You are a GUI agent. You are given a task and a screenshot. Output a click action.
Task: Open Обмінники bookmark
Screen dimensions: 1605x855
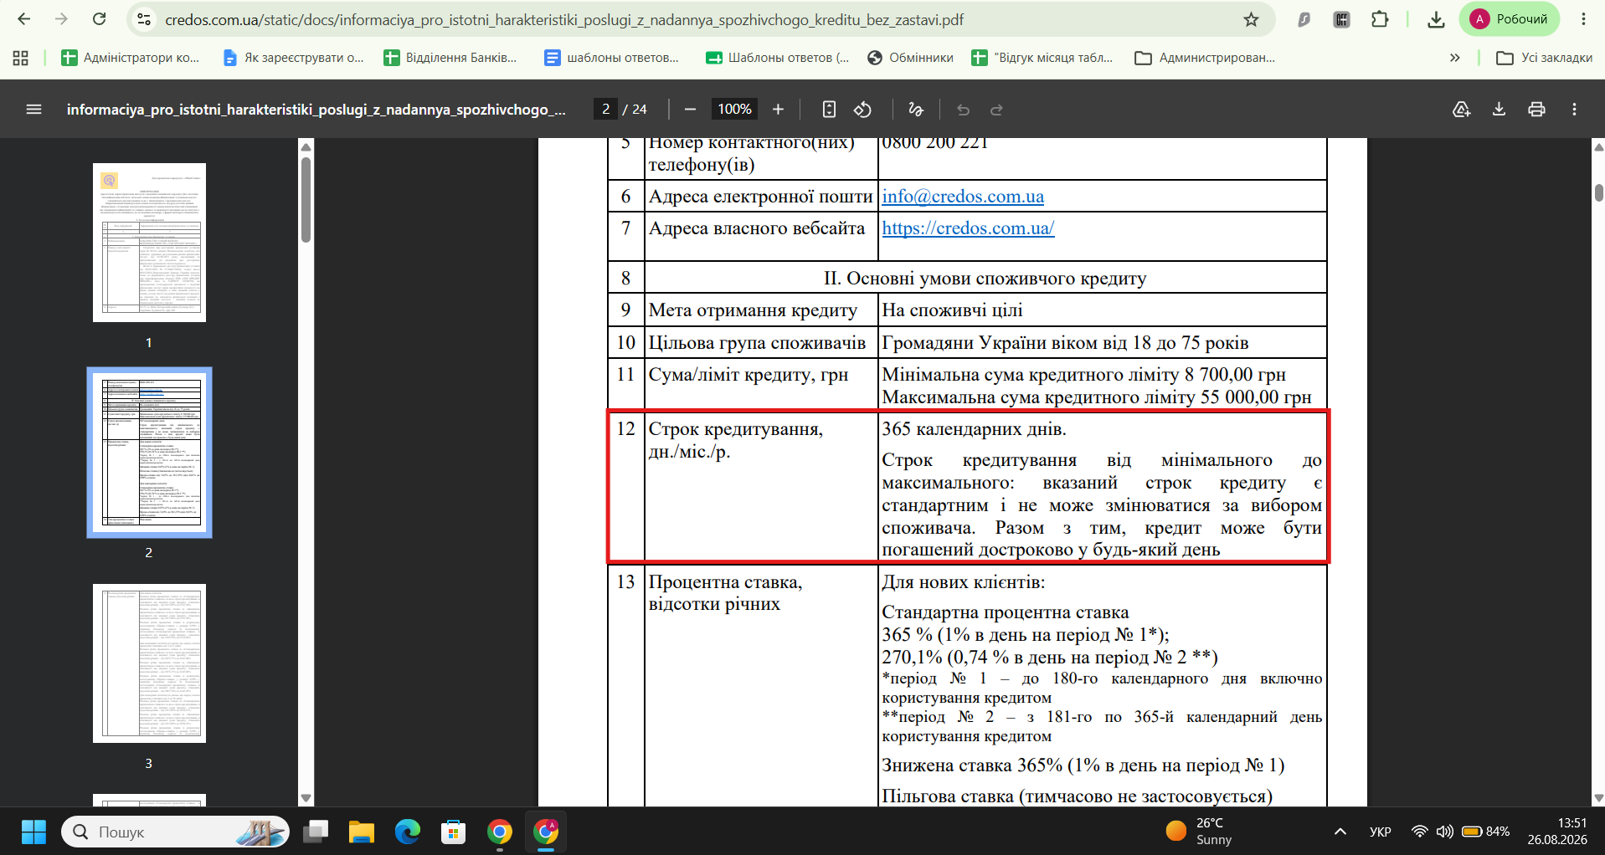coord(911,58)
